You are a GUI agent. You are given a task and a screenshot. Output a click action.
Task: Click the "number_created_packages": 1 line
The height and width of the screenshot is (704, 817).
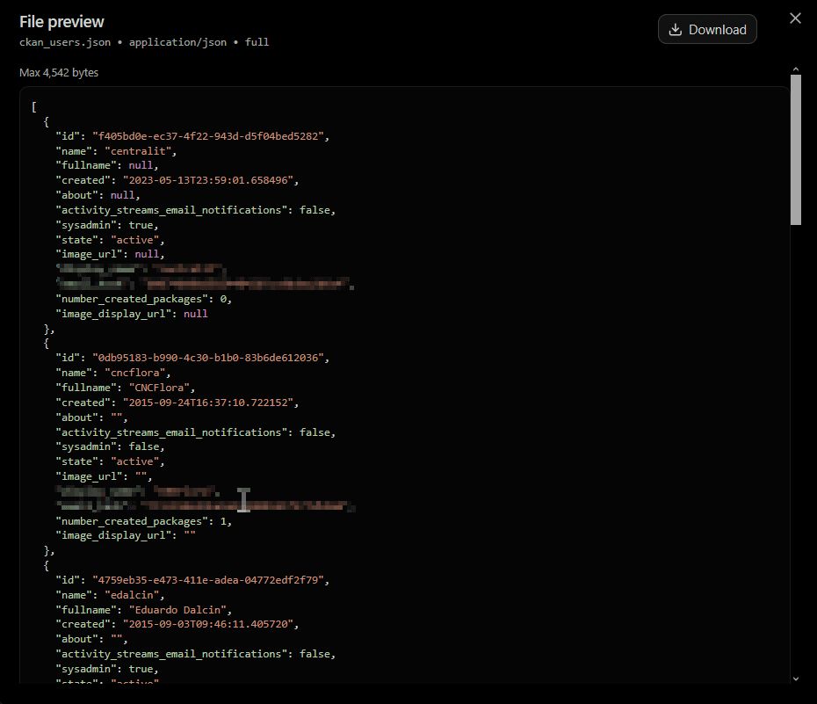(x=144, y=521)
